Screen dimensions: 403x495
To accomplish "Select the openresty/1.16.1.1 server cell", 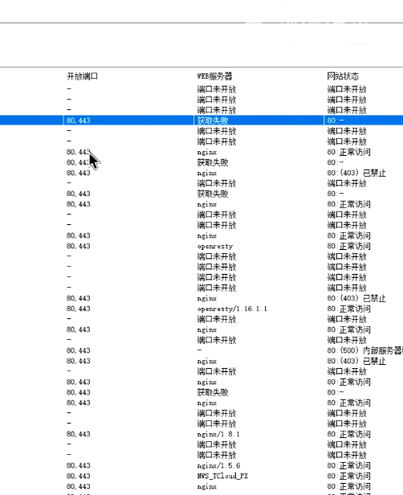I will 232,309.
